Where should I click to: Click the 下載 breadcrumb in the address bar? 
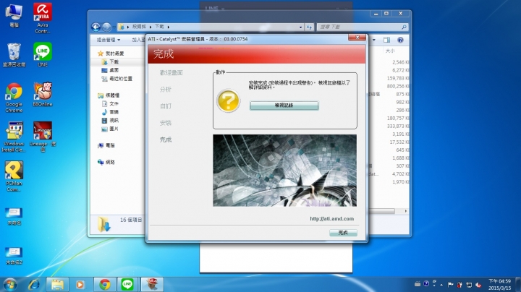point(159,27)
